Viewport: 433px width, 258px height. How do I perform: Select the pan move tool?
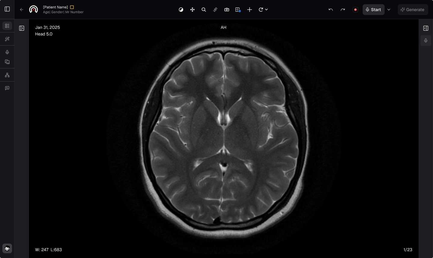pyautogui.click(x=192, y=10)
